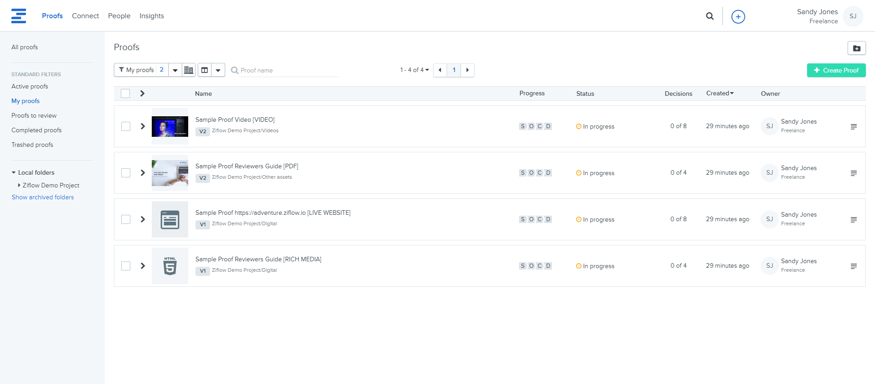Open the 1 - 4 of 4 page-size dropdown
The image size is (875, 384).
tap(414, 70)
